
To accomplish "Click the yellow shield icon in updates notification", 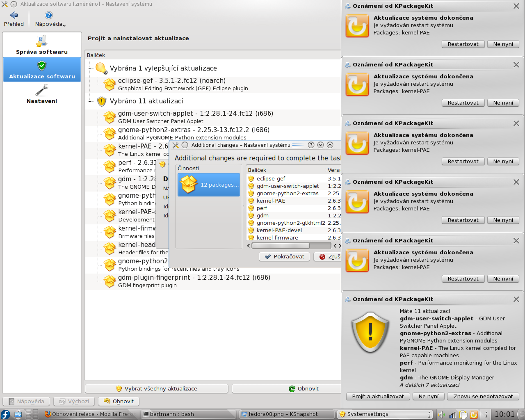I will pyautogui.click(x=370, y=332).
